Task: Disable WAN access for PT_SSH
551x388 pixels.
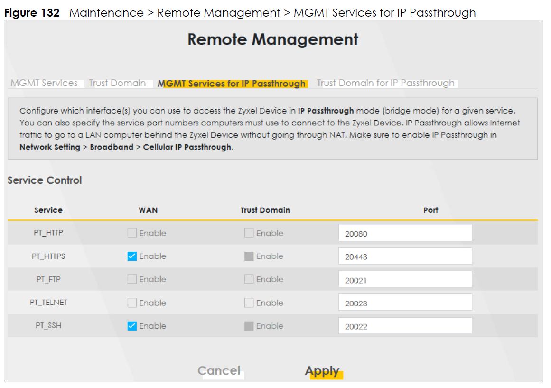Action: [x=132, y=326]
